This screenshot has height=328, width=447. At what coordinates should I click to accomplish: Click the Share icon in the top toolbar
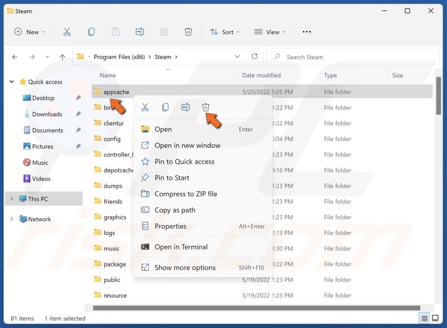(164, 32)
